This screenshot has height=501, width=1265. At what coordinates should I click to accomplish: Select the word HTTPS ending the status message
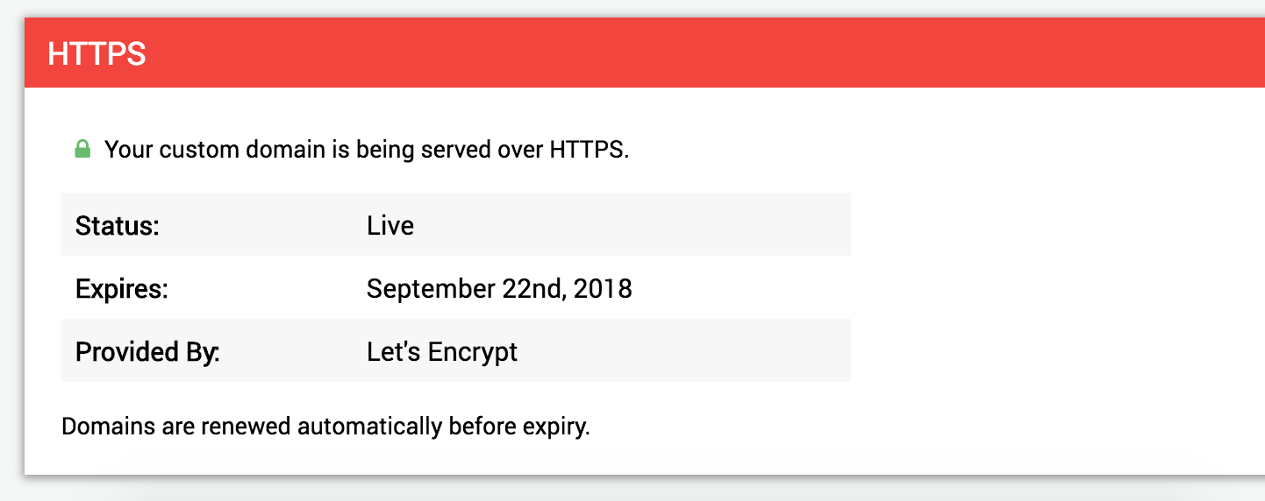[589, 150]
